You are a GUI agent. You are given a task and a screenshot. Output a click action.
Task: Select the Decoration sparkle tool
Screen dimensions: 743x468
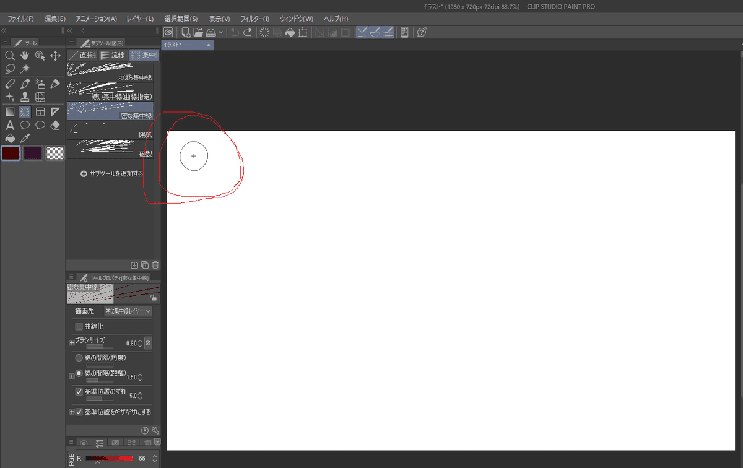(x=10, y=97)
